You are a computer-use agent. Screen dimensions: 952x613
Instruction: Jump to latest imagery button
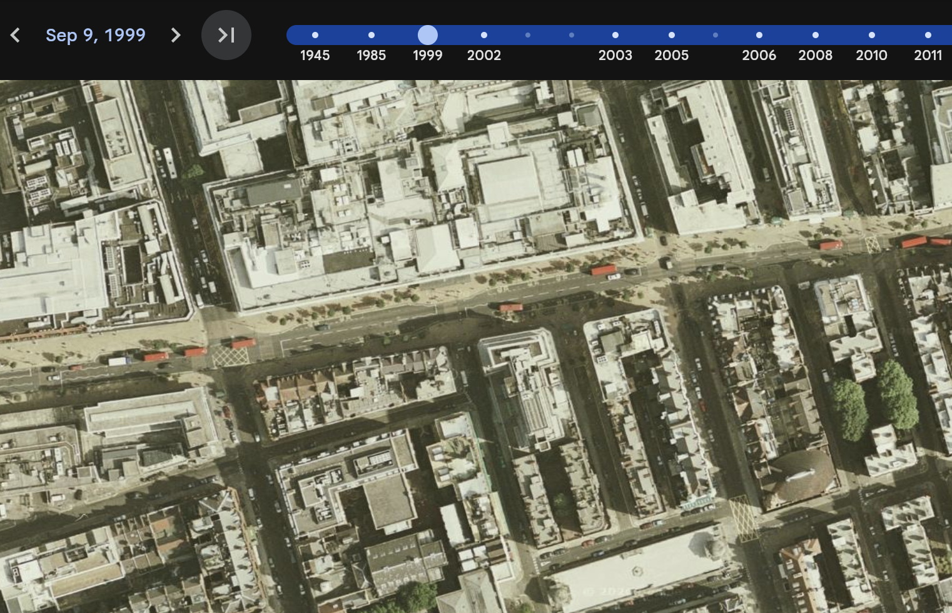pos(226,35)
